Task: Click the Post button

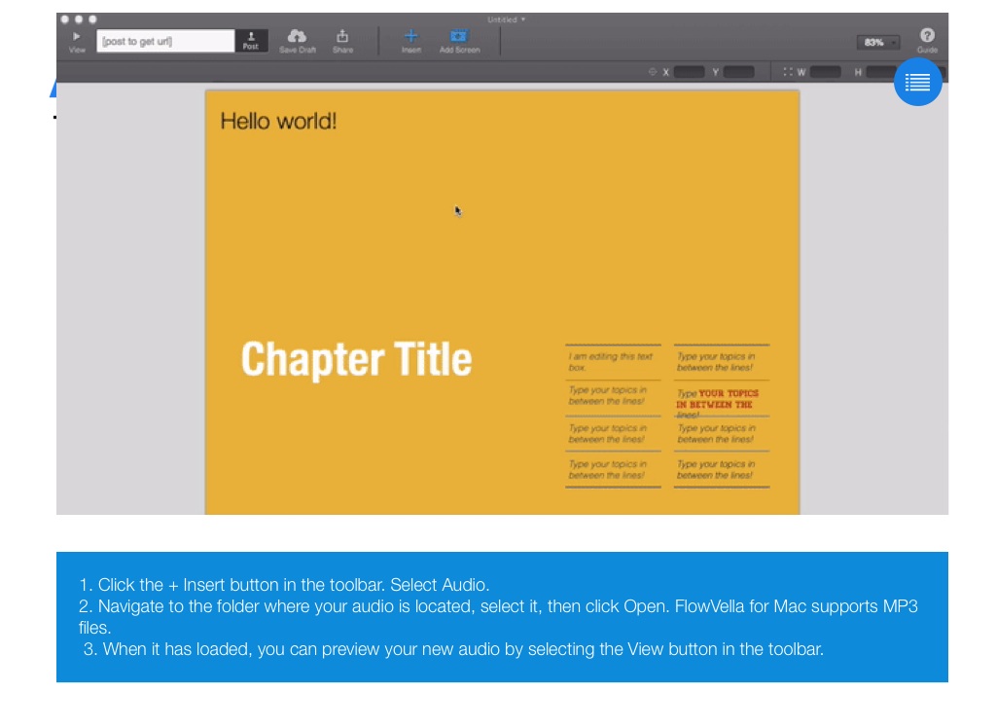Action: click(251, 40)
